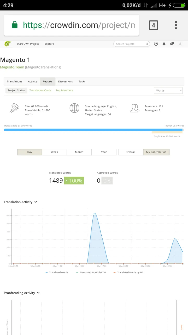Click the grey 0% approved badge

[107, 181]
